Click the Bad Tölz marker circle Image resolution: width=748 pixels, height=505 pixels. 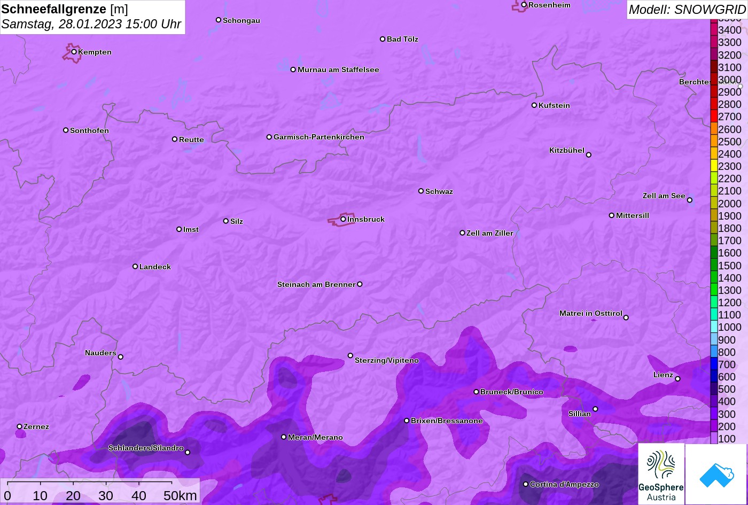click(x=383, y=39)
